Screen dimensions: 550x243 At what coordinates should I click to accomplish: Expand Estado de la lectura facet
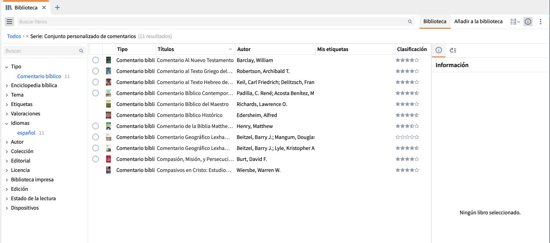click(7, 199)
